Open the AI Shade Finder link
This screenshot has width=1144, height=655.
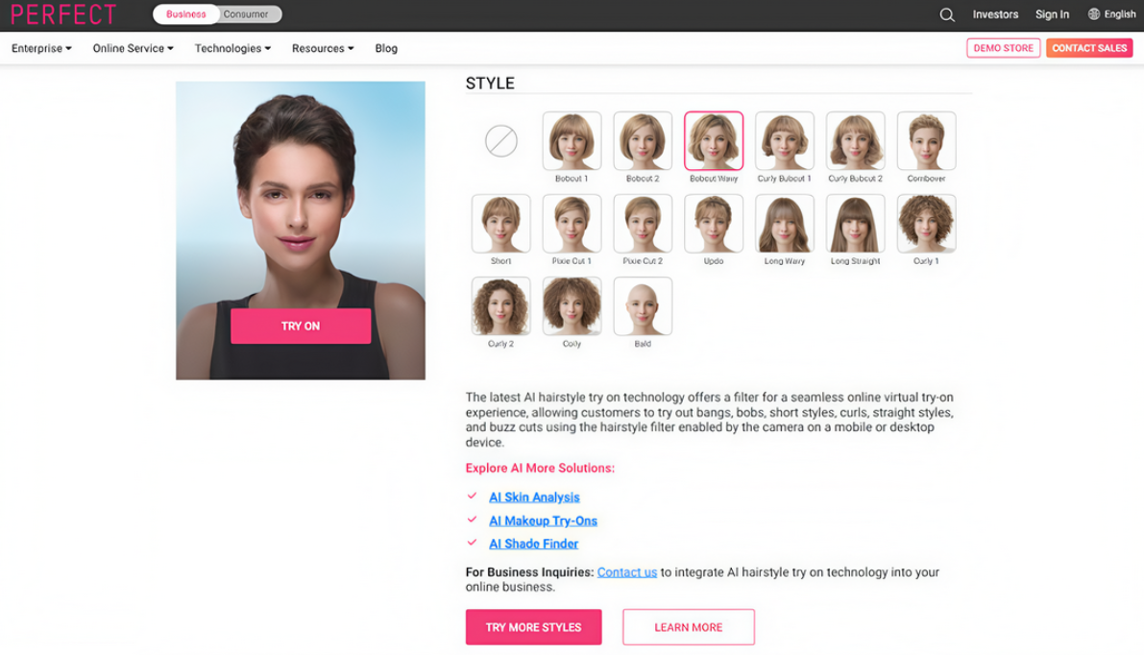pyautogui.click(x=533, y=545)
